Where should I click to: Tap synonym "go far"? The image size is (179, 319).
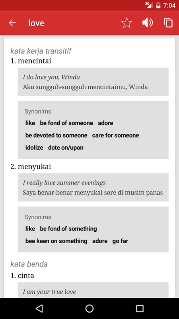pyautogui.click(x=120, y=241)
